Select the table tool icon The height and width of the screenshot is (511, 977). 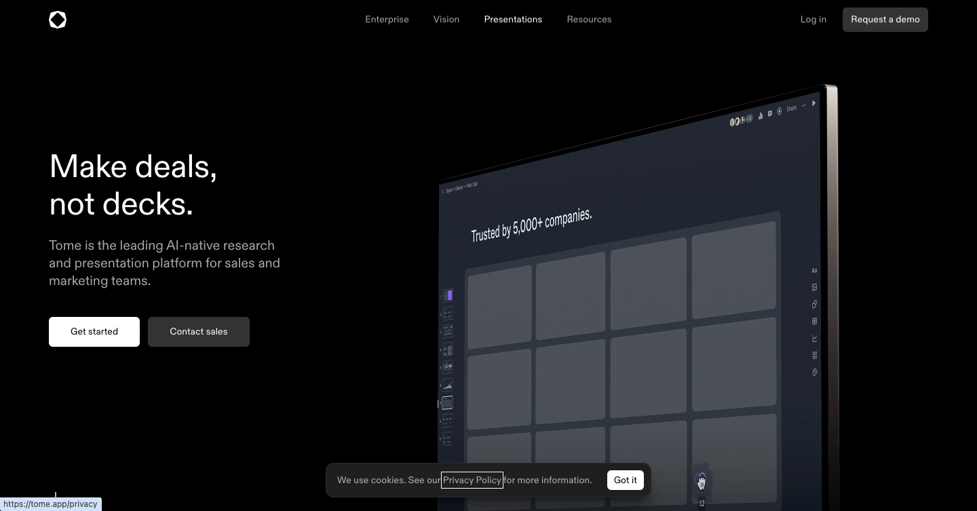(814, 321)
